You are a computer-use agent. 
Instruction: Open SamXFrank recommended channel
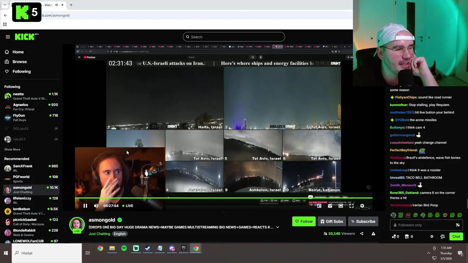point(31,168)
